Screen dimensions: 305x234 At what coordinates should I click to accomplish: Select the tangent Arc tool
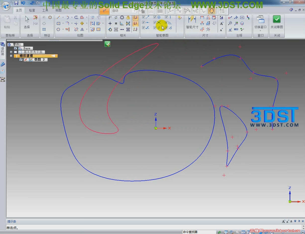[67, 17]
